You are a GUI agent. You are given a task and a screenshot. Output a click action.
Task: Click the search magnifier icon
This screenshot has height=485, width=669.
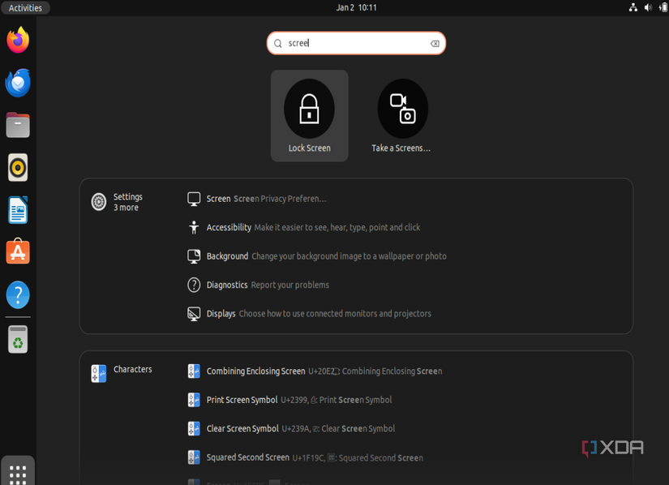tap(278, 44)
